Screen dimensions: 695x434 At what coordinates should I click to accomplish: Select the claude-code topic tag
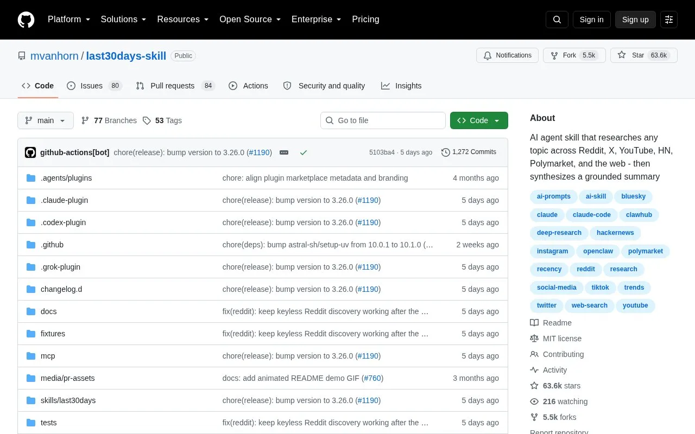[592, 215]
